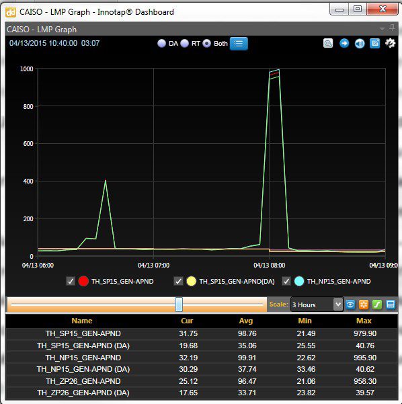Open the panel header dropdown triangle
Screen dimensions: 402x404
click(382, 29)
